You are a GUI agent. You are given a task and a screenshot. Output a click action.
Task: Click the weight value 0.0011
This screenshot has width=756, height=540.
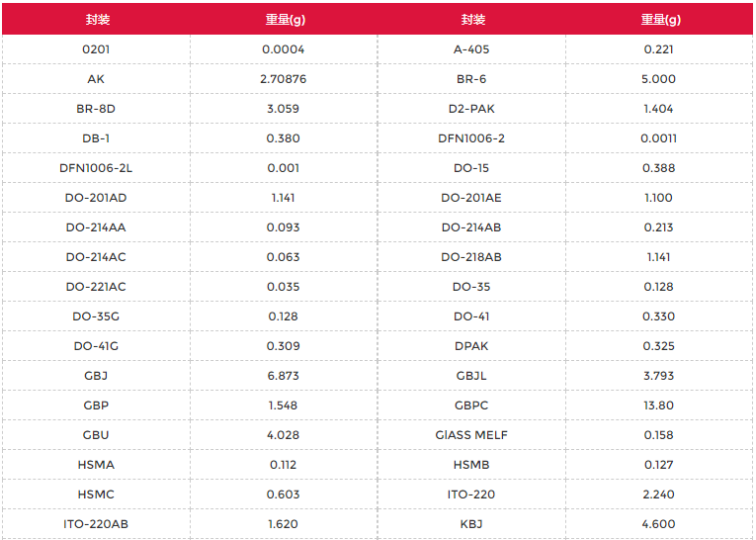pos(659,138)
